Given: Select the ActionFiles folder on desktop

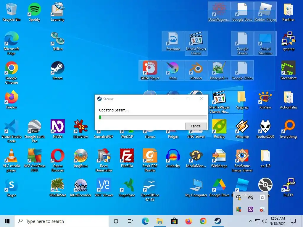Looking at the screenshot, I should pos(288,100).
